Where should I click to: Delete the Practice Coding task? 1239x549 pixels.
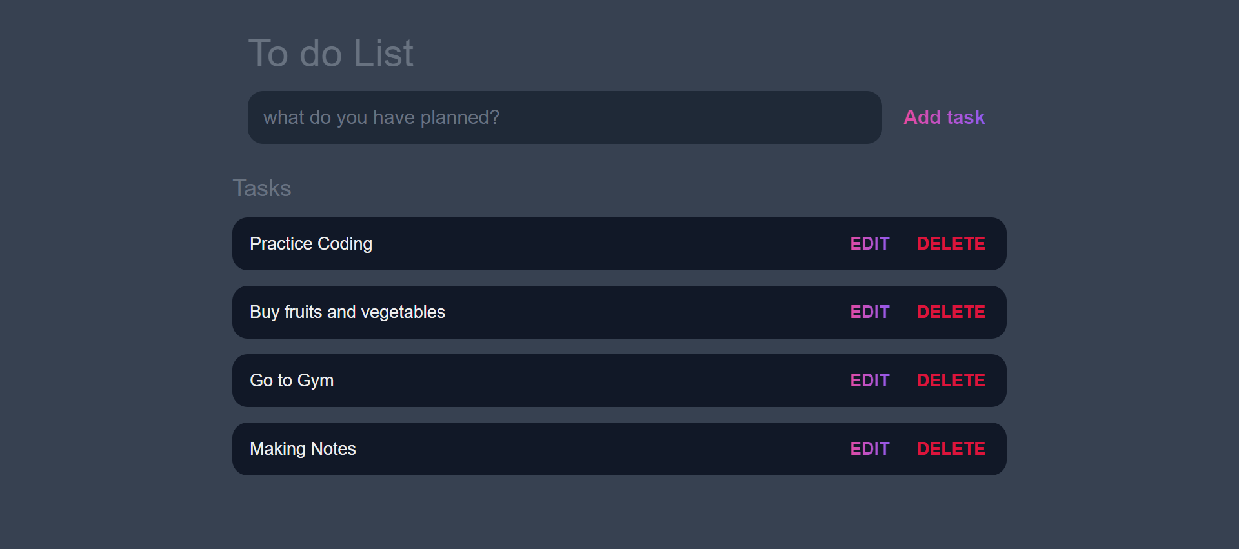(x=951, y=244)
